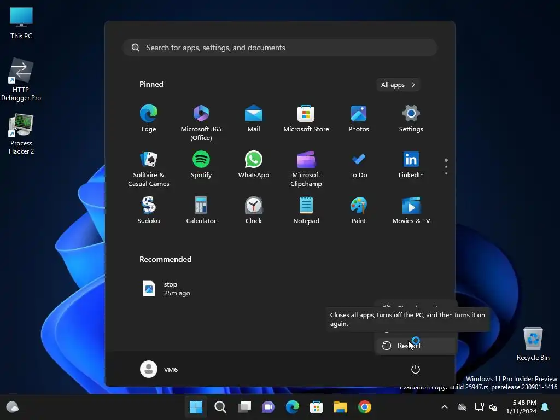560x420 pixels.
Task: Launch Google Chrome from taskbar
Action: pos(365,407)
